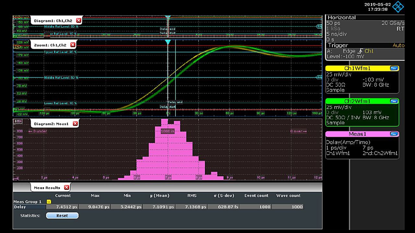Close the Zoom1: Ch1,Ch2 window
The height and width of the screenshot is (233, 415).
tap(73, 45)
